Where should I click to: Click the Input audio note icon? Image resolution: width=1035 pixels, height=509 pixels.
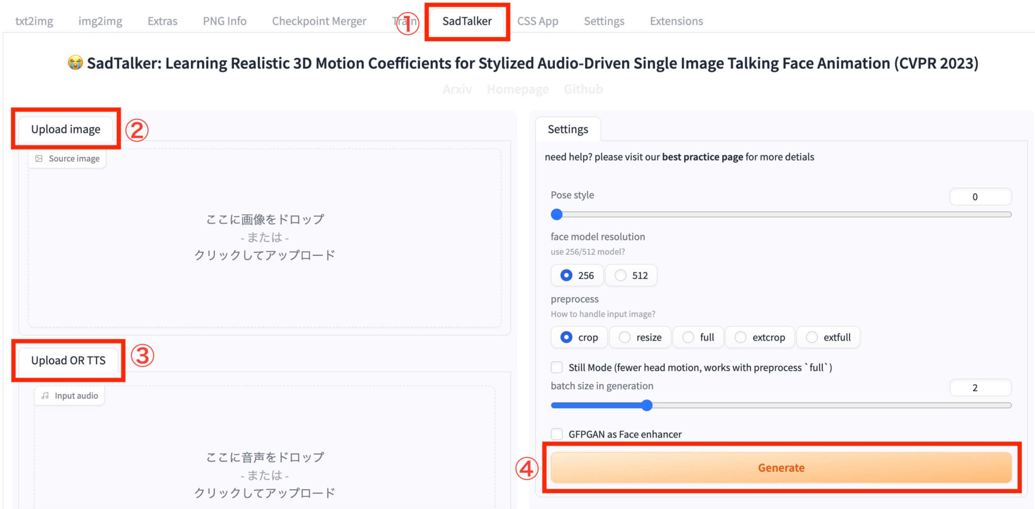(x=44, y=395)
